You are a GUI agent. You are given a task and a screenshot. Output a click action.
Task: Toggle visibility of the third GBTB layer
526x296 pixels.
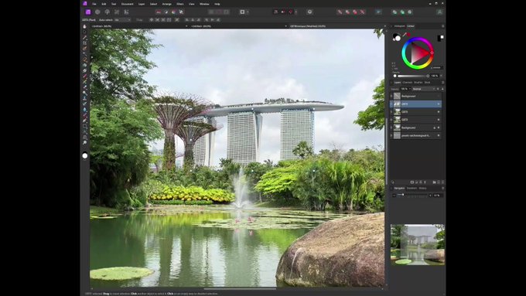(439, 120)
